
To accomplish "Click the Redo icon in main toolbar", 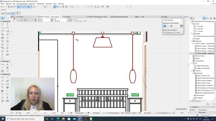I will [5, 7].
